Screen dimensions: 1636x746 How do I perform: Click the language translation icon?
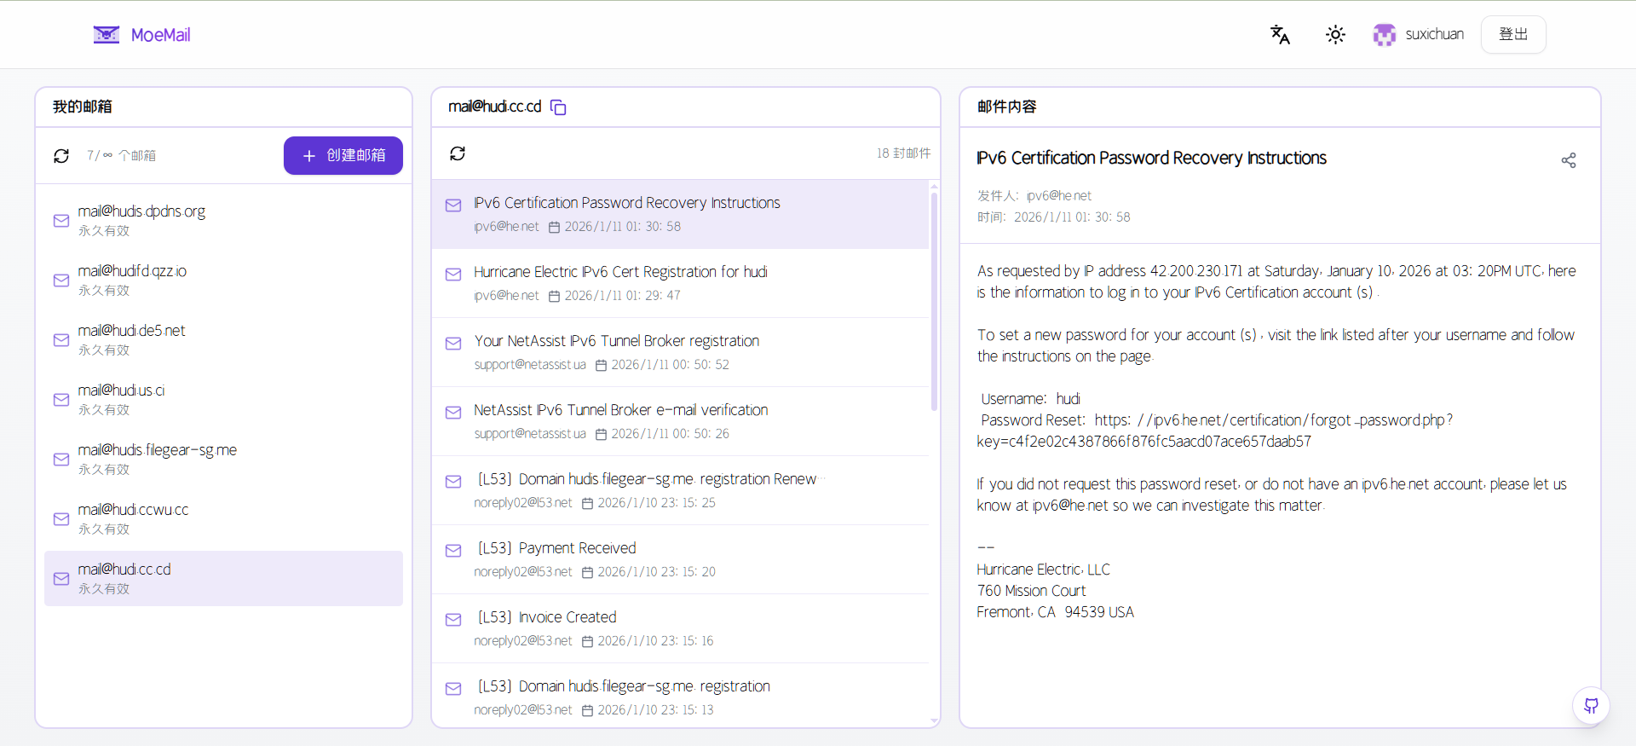point(1280,35)
